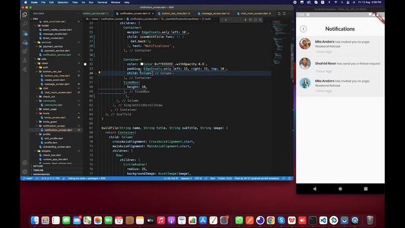Open the editor more actions ellipsis
Viewport: 405px width, 228px height.
289,13
